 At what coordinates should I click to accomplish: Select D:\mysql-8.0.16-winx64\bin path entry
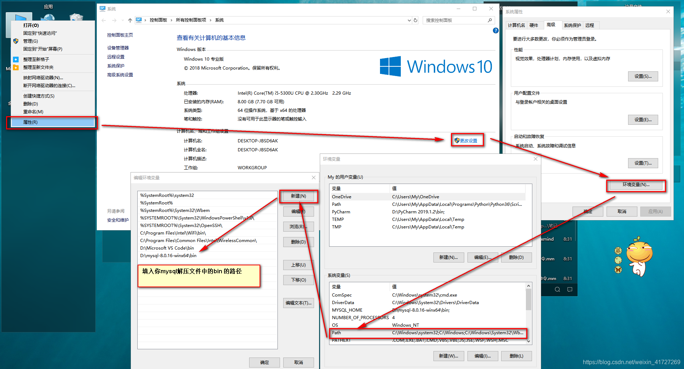click(x=207, y=256)
